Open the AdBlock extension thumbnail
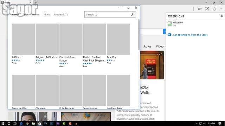 click(x=24, y=39)
